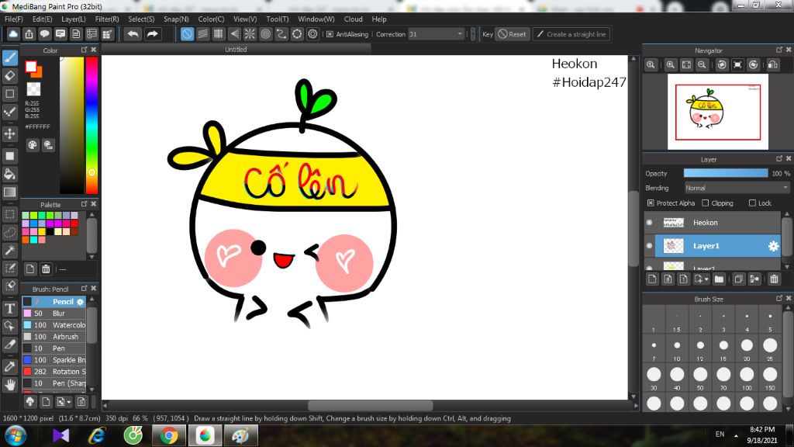Open snap settings gear icon
Image resolution: width=794 pixels, height=447 pixels.
[x=313, y=34]
